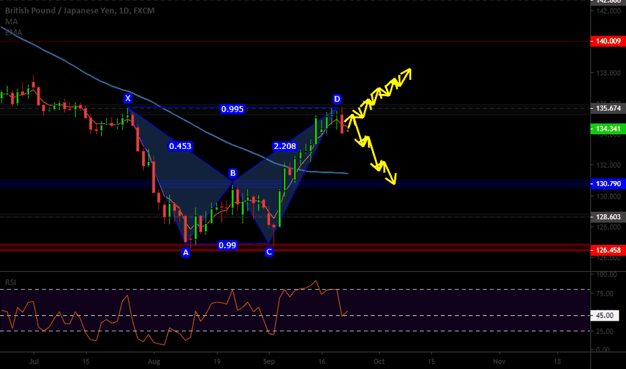Viewport: 626px width, 369px height.
Task: Click the Nov date on time axis
Action: 500,362
